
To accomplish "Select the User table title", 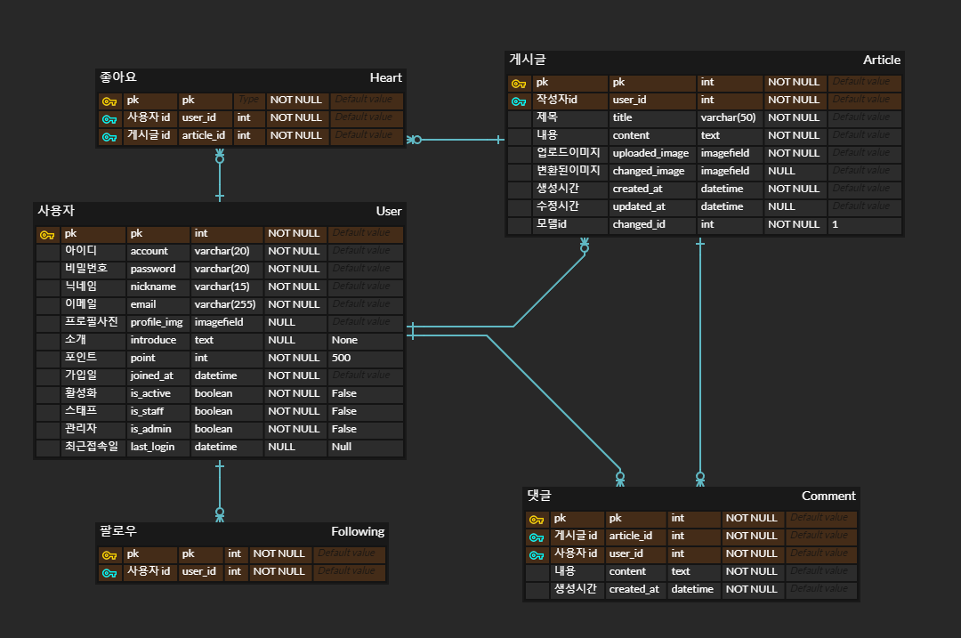I will [389, 212].
